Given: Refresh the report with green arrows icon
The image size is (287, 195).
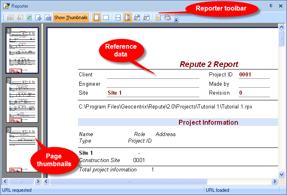Looking at the screenshot, I should pos(29,18).
